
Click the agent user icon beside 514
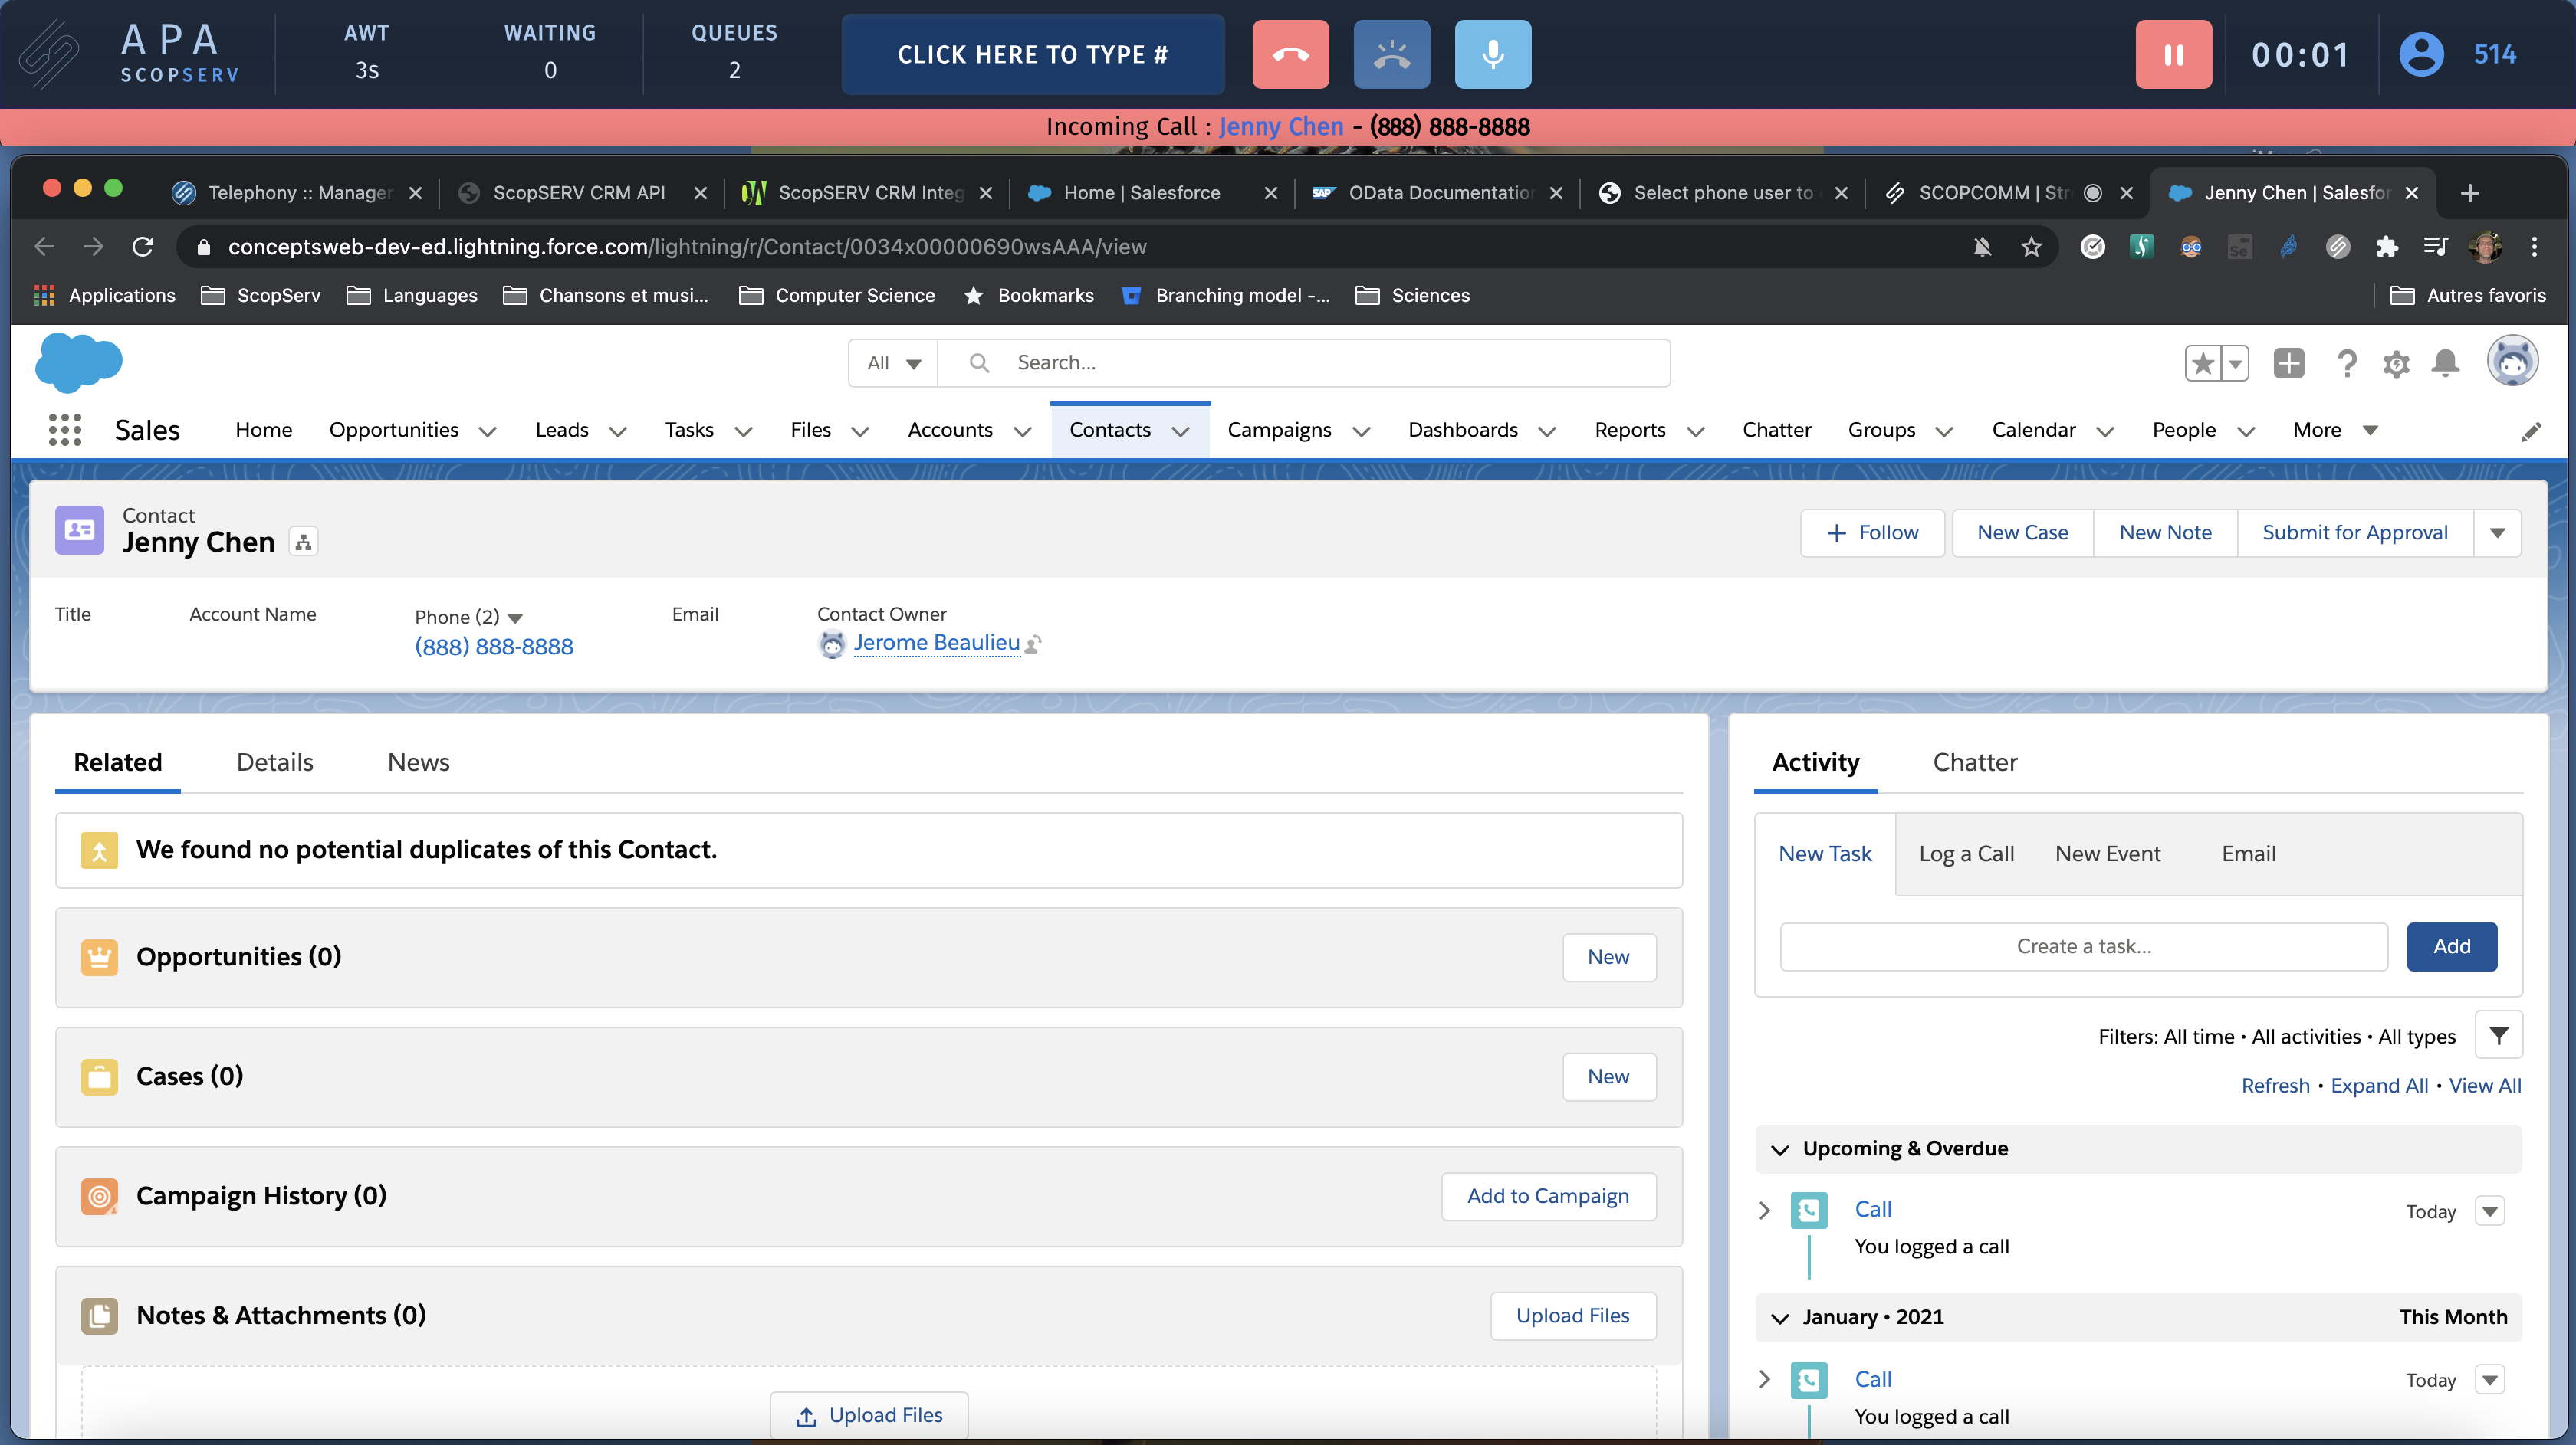click(2421, 54)
